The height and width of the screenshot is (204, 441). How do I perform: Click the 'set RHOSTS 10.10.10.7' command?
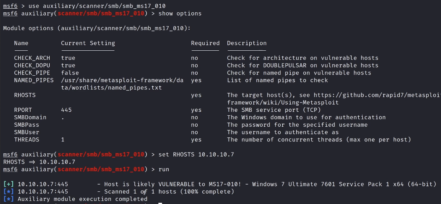point(196,154)
